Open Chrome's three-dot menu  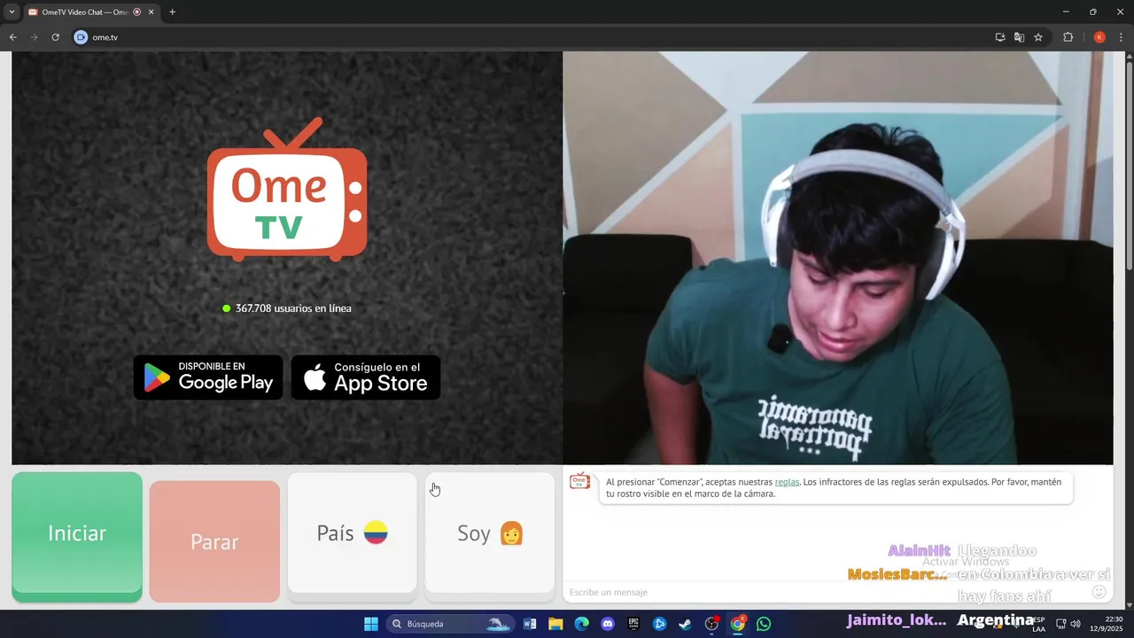pyautogui.click(x=1121, y=37)
